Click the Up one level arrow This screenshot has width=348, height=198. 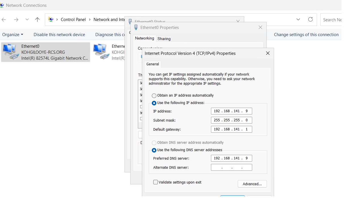coord(37,20)
